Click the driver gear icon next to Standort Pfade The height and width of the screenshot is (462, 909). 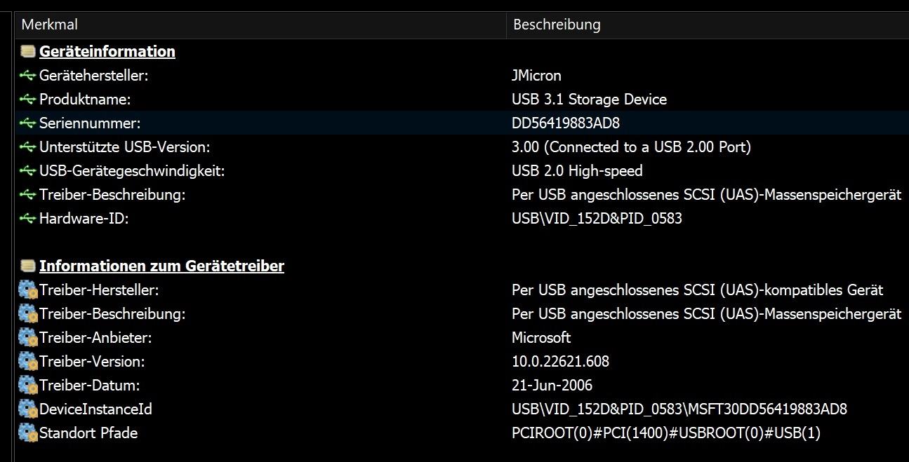pyautogui.click(x=28, y=433)
